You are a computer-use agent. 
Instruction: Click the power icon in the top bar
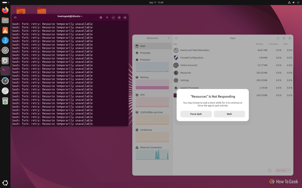(298, 2)
